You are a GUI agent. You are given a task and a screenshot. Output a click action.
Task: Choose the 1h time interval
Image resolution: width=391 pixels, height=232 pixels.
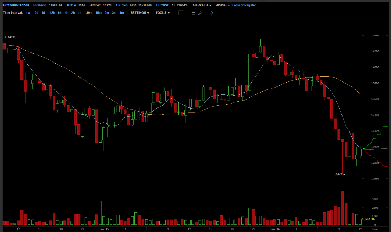pos(80,13)
